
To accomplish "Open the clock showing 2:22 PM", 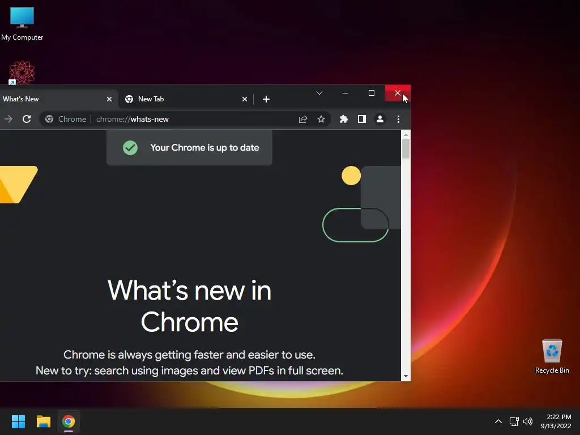I will point(556,421).
